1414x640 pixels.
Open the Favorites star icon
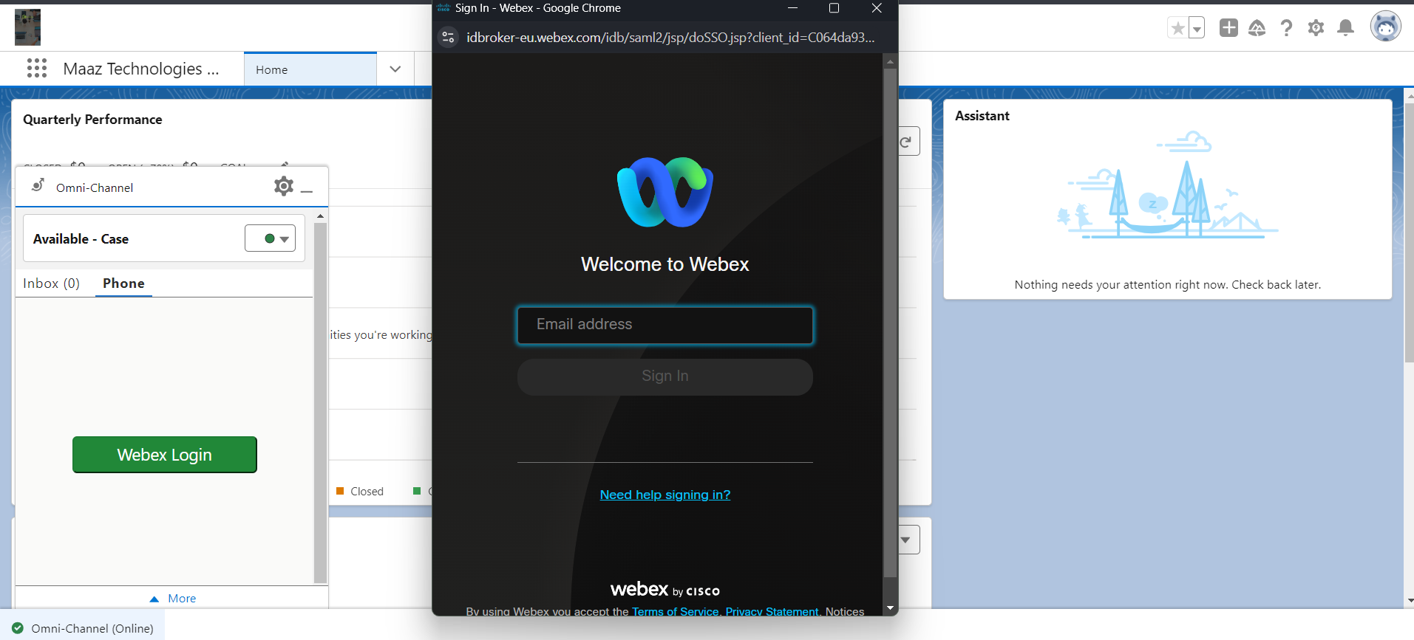pos(1177,28)
